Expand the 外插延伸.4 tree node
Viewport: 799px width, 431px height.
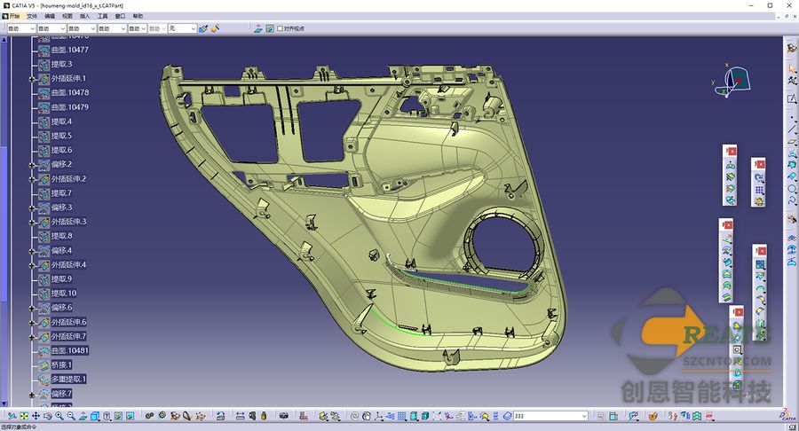(x=32, y=265)
